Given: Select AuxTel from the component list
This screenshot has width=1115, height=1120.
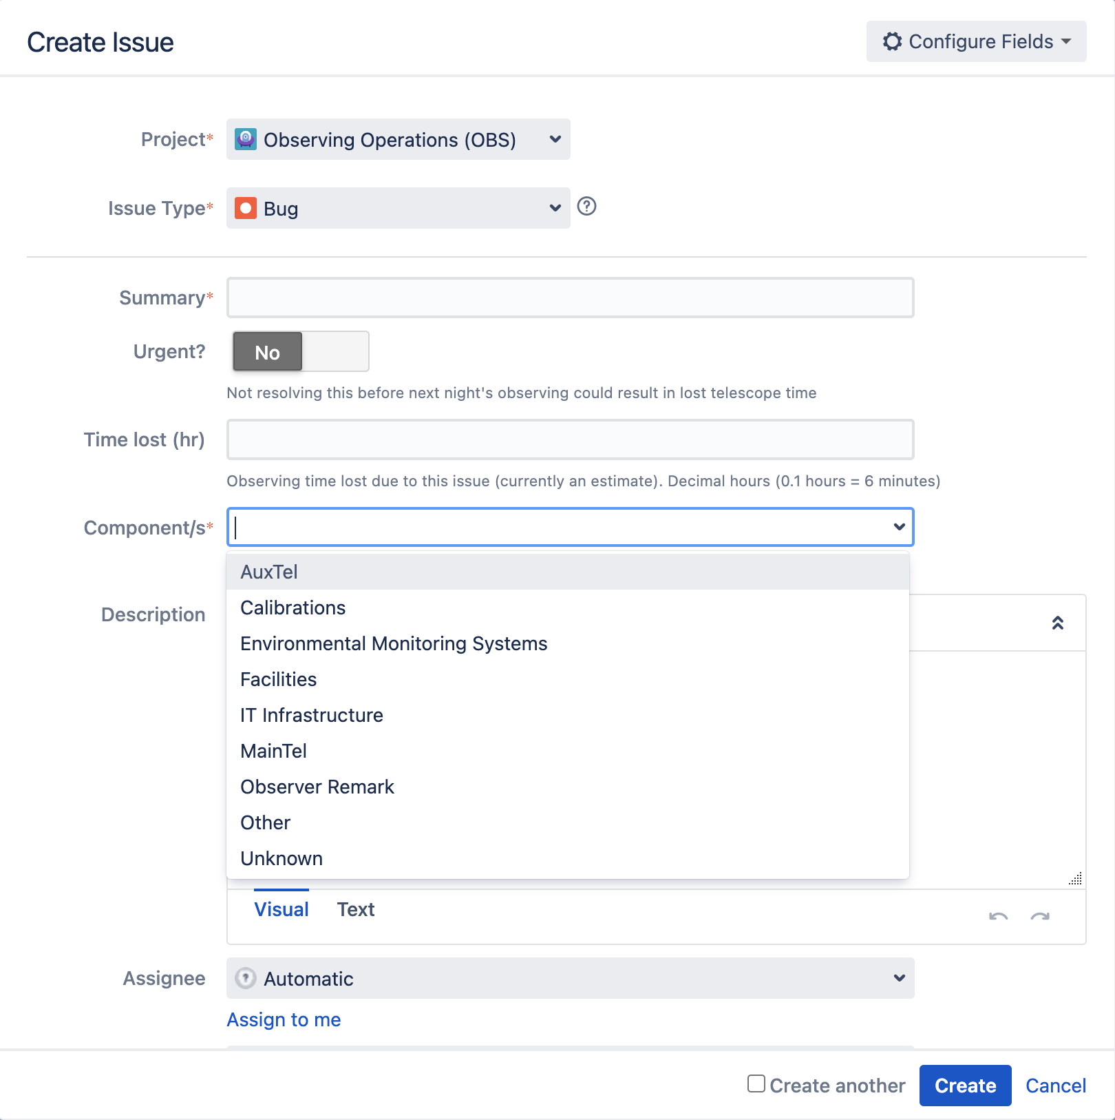Looking at the screenshot, I should (x=269, y=572).
